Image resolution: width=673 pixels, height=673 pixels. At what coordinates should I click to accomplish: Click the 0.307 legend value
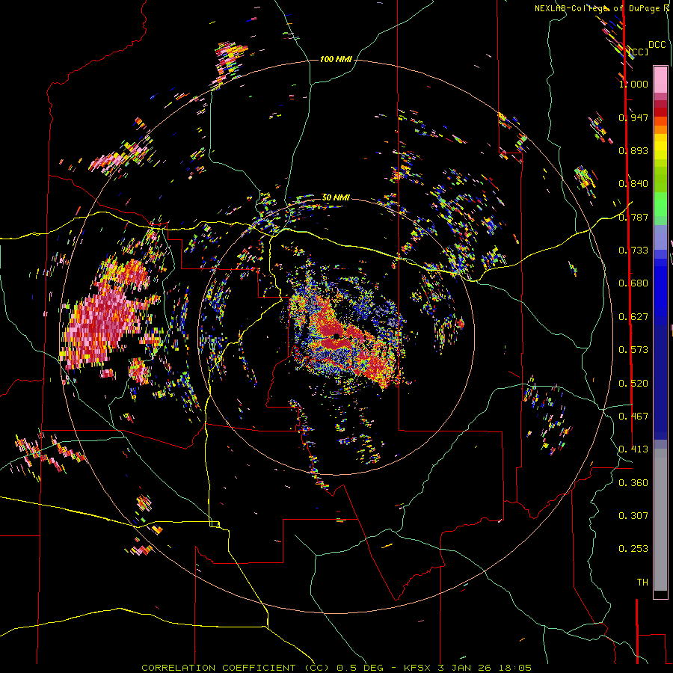pyautogui.click(x=633, y=516)
